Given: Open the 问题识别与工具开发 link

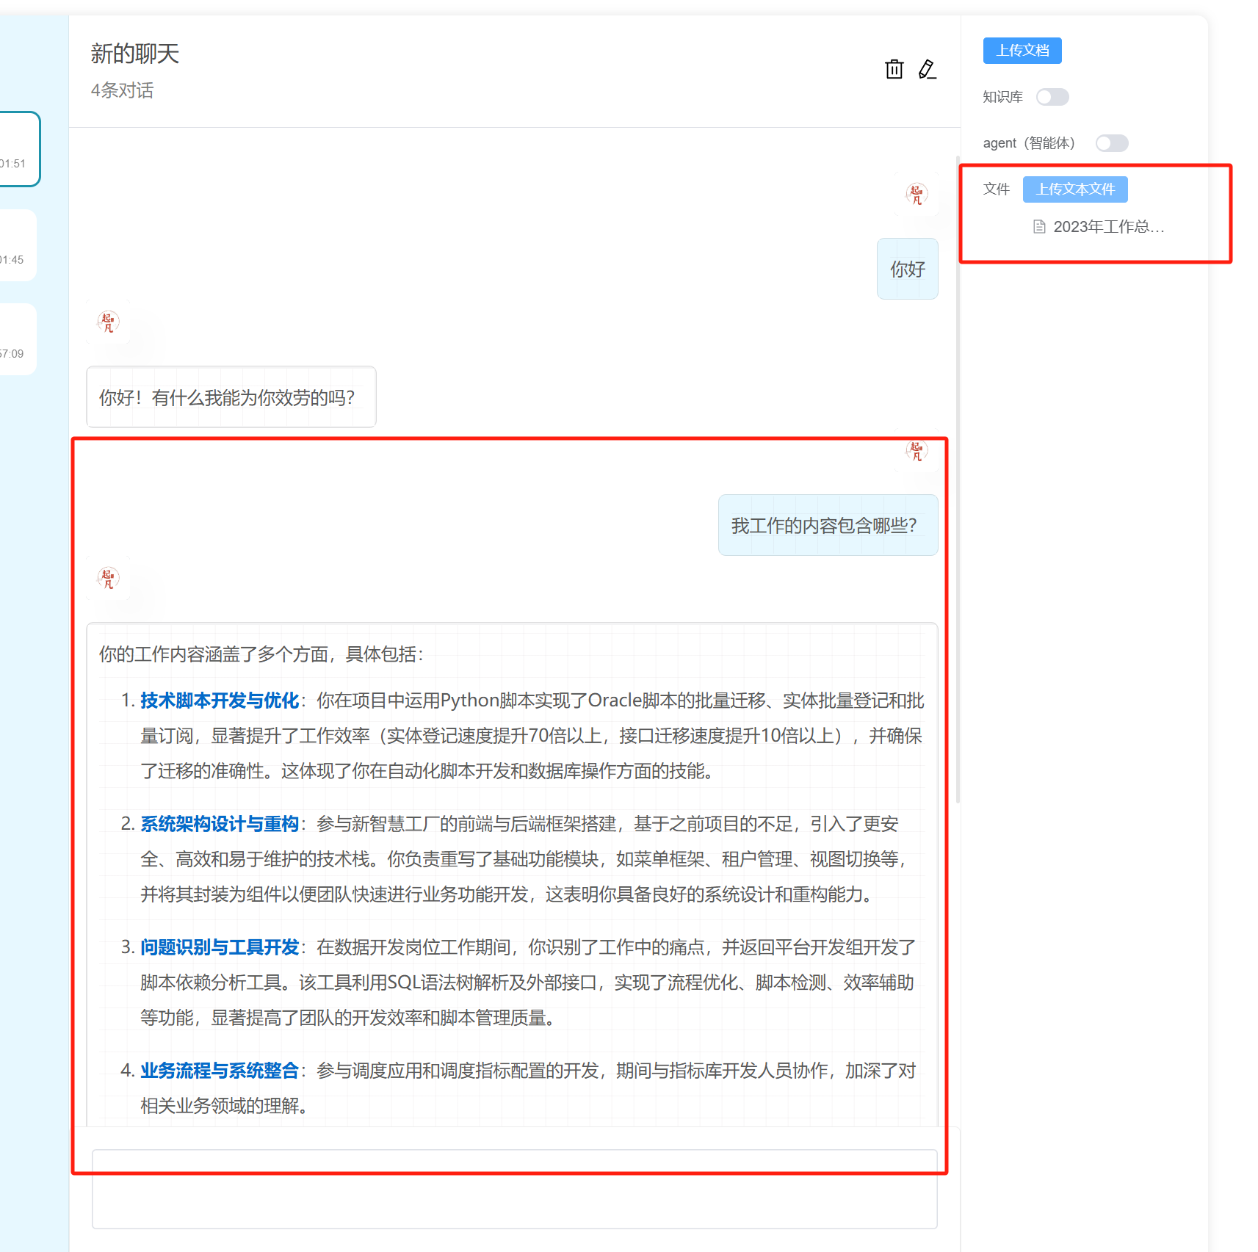Looking at the screenshot, I should 219,947.
